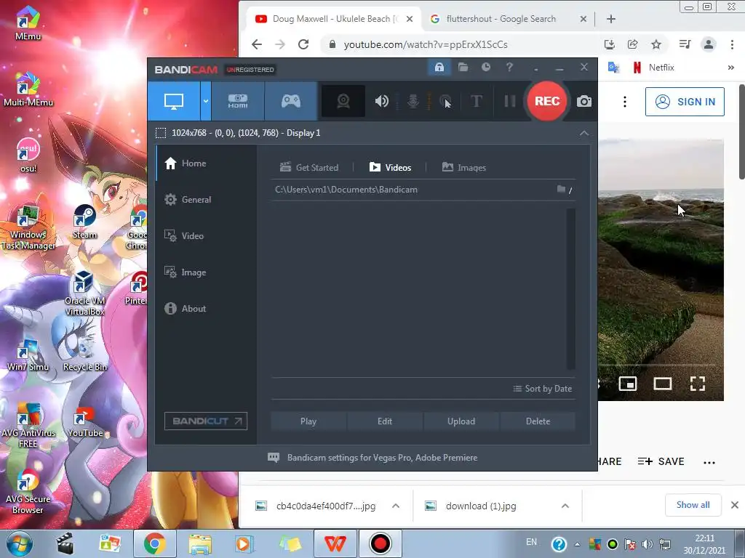
Task: Open a new Chrome tab
Action: click(x=611, y=19)
